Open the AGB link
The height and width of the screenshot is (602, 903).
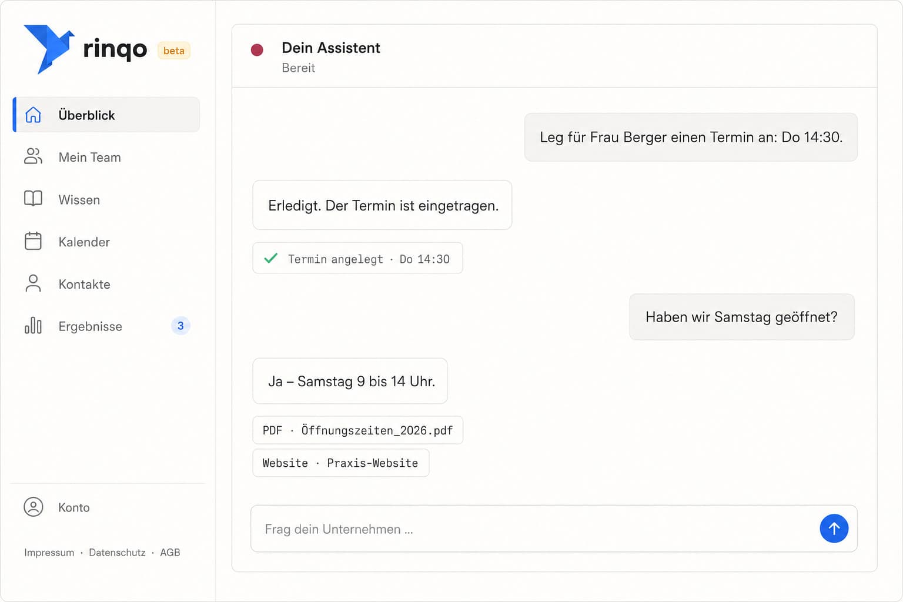click(x=170, y=553)
